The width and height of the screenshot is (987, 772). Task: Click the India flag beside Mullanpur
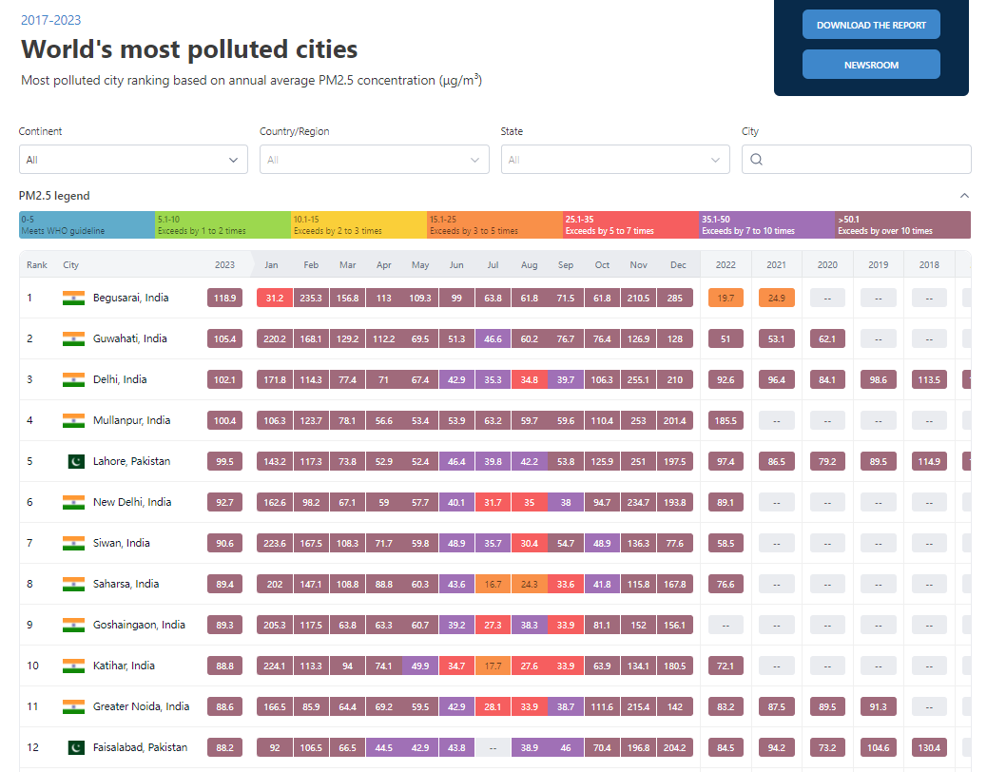pos(73,421)
